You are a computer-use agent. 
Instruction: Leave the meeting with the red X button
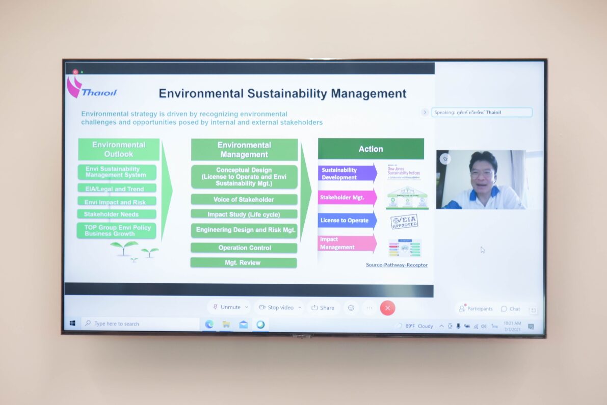tap(387, 308)
